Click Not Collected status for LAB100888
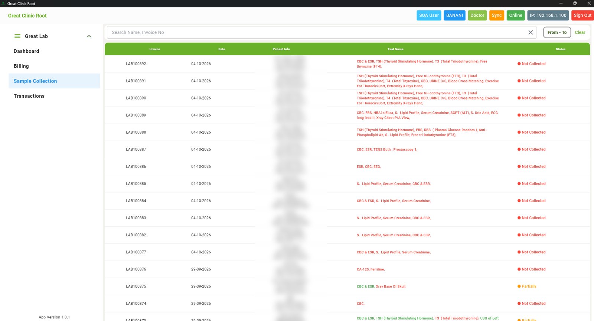Screen dimensions: 594x321 (532, 132)
